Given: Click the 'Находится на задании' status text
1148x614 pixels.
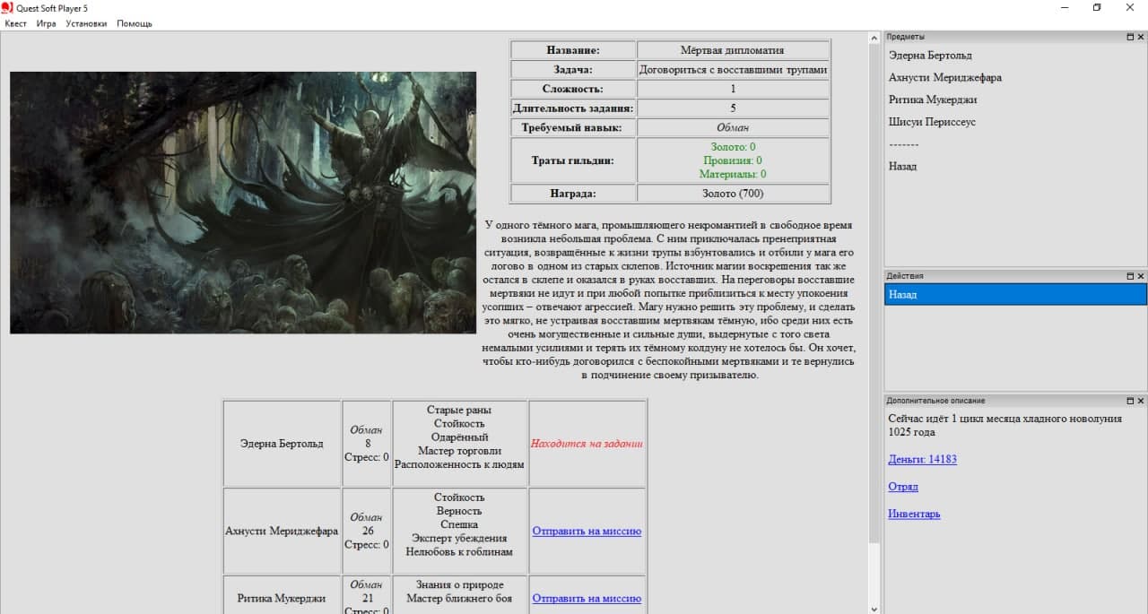Looking at the screenshot, I should [x=587, y=443].
